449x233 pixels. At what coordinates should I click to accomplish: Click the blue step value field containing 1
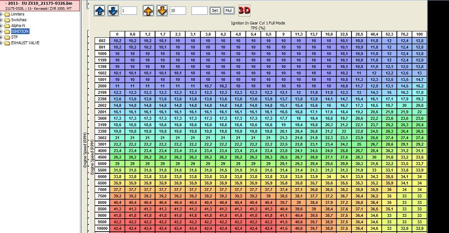(129, 10)
